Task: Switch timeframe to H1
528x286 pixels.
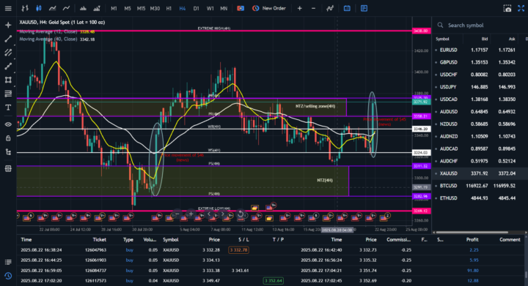Action: pos(169,8)
